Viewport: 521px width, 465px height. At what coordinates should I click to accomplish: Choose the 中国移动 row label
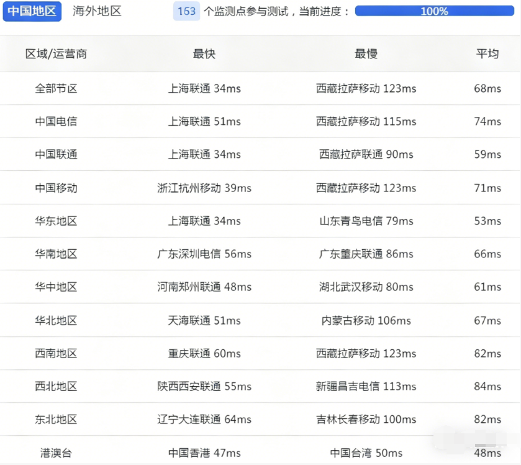coord(56,188)
